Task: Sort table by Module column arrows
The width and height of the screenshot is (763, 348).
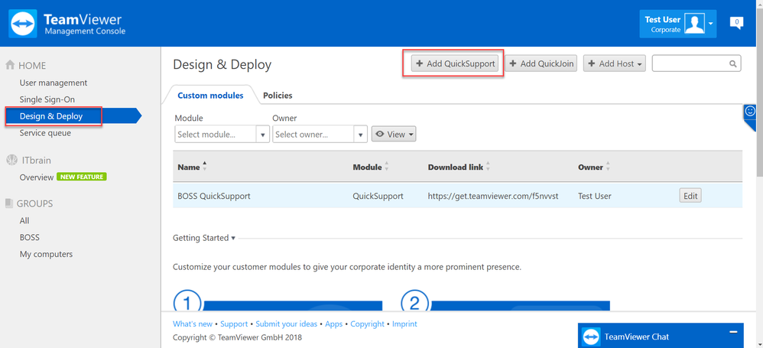Action: 386,167
